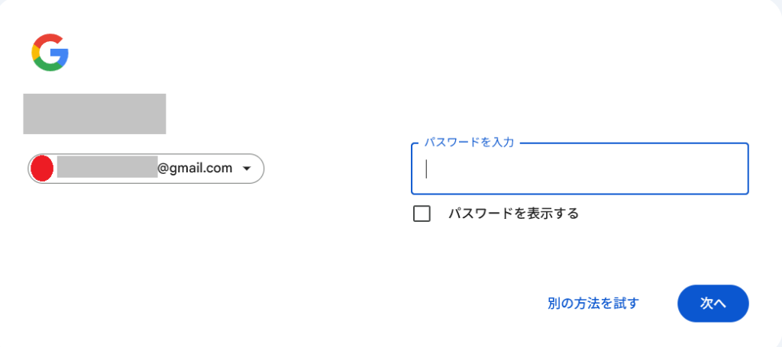Click the gray redacted heading block
This screenshot has width=782, height=347.
coord(95,114)
